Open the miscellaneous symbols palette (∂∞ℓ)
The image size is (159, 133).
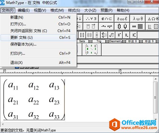click(x=122, y=19)
